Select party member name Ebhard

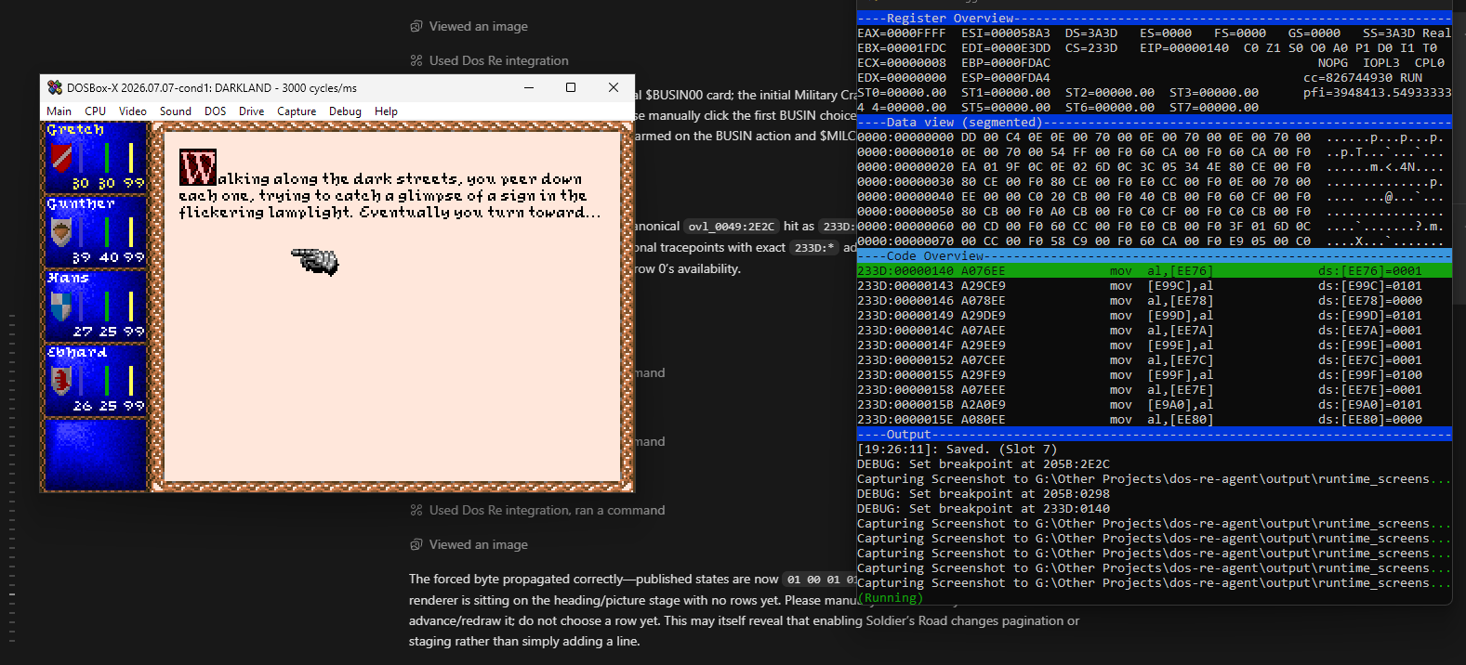(x=77, y=352)
